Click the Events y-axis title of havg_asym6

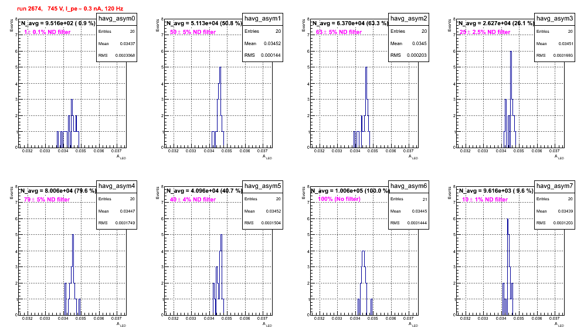coord(304,193)
